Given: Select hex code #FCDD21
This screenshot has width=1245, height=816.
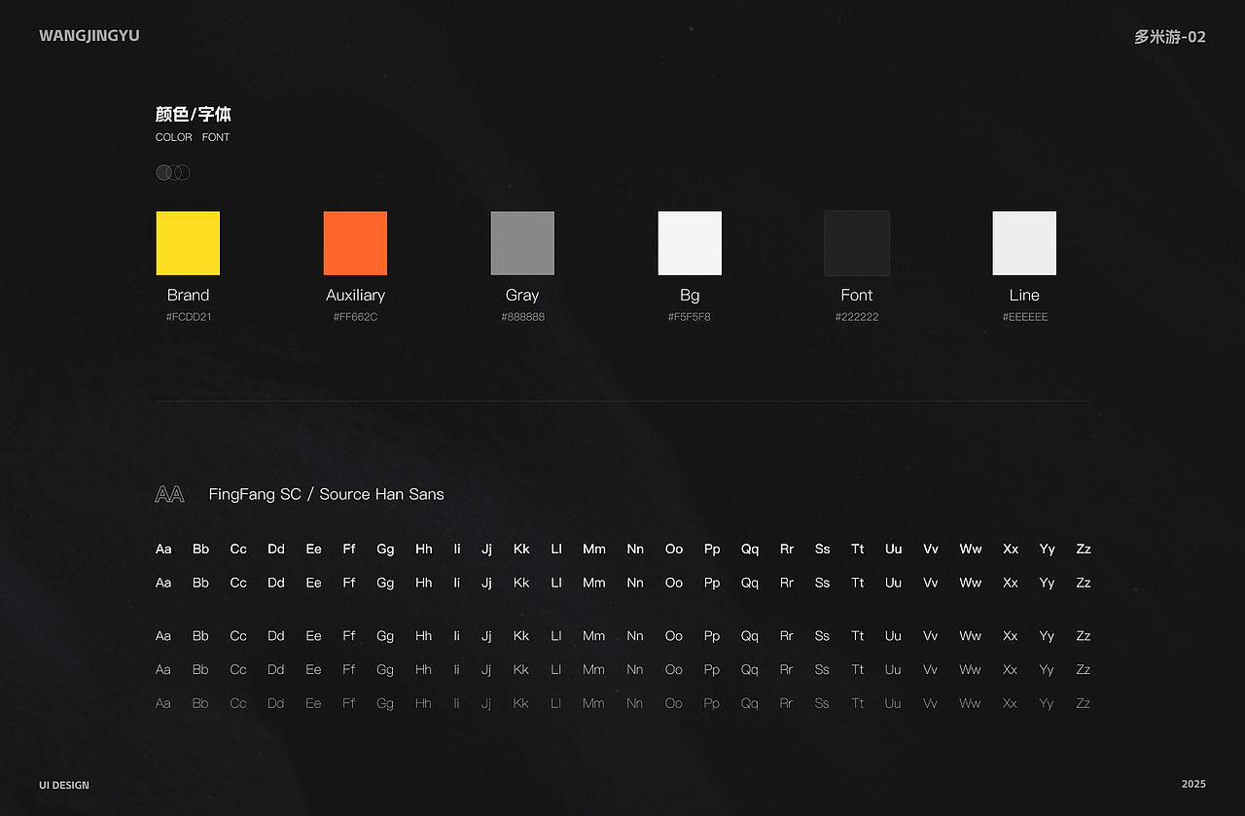Looking at the screenshot, I should pos(188,317).
